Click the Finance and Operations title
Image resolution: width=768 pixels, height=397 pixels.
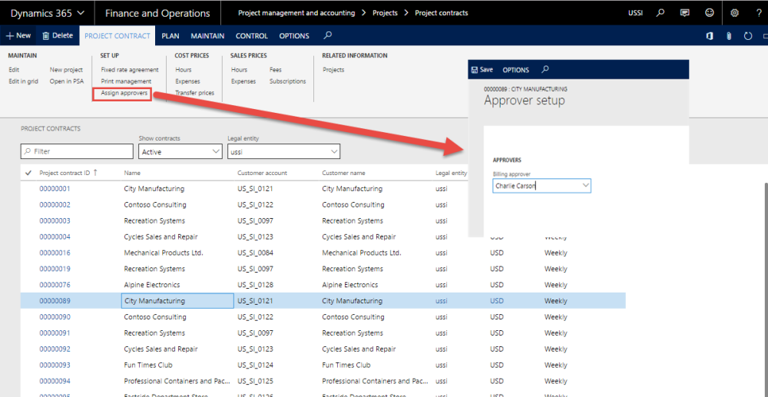point(157,13)
